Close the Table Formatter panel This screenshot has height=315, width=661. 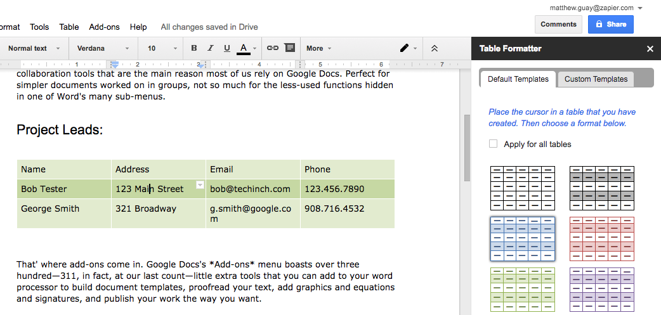650,49
